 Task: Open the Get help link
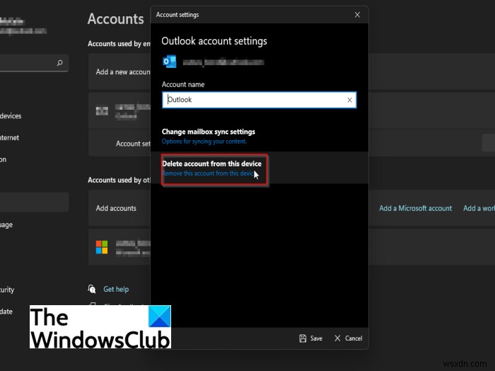point(116,289)
